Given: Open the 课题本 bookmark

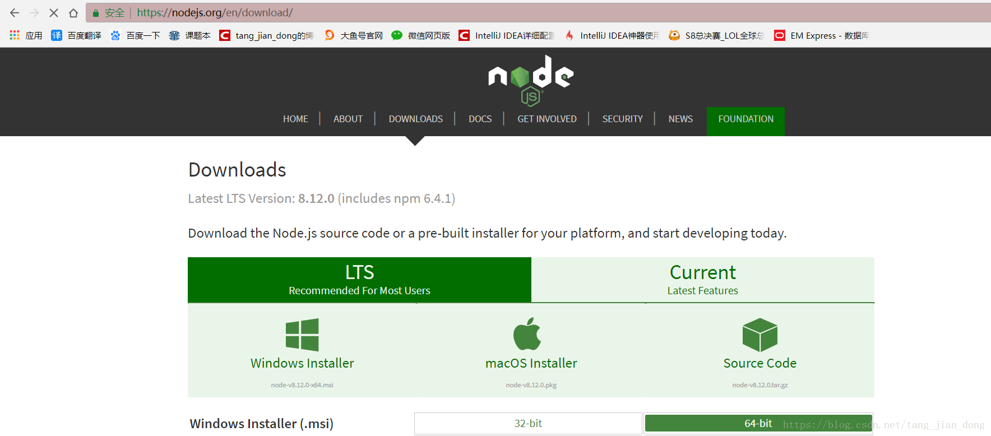Looking at the screenshot, I should click(x=190, y=35).
